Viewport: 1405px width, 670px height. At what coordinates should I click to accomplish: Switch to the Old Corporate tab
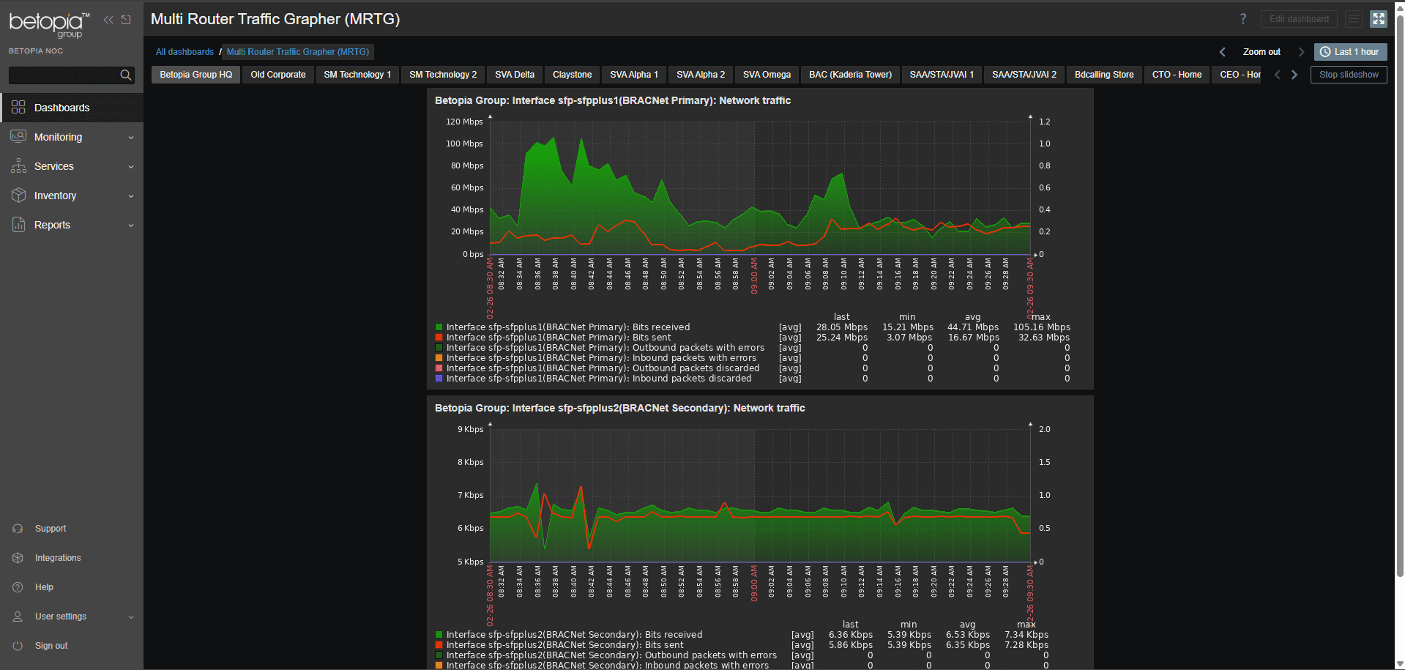tap(278, 75)
